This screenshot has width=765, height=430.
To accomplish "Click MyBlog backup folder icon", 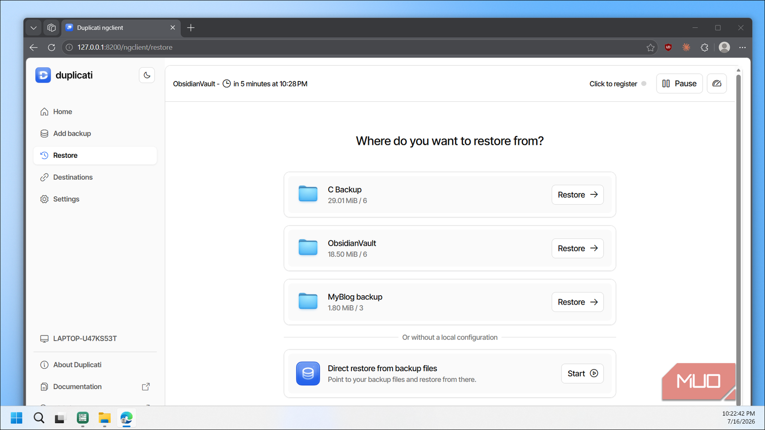I will click(x=308, y=301).
